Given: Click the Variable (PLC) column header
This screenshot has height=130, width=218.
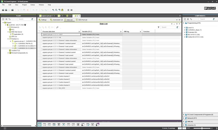Looking at the screenshot, I should point(101,31).
